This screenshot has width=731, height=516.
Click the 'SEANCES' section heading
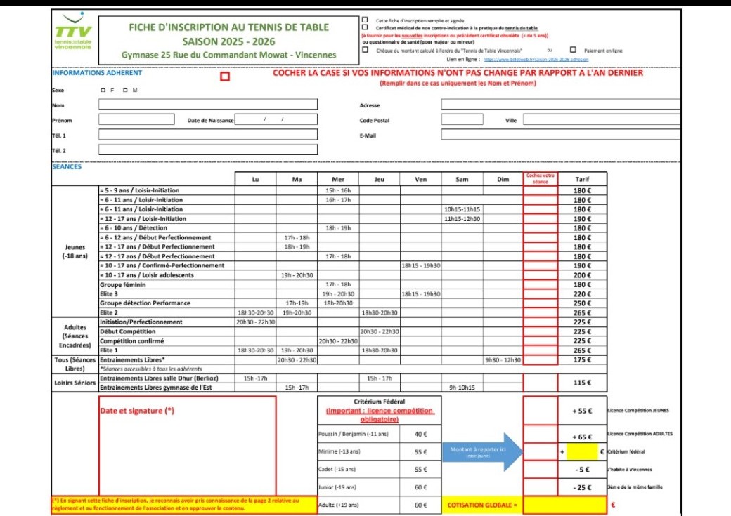coord(67,166)
